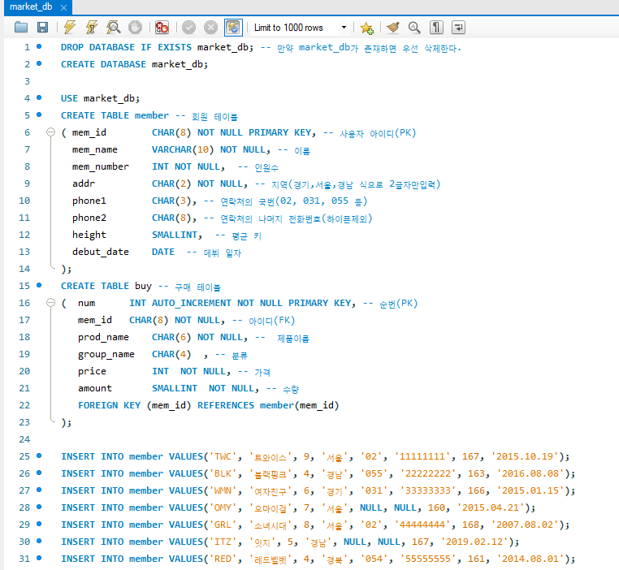
Task: Execute the script with lightning bolt icon
Action: [70, 28]
